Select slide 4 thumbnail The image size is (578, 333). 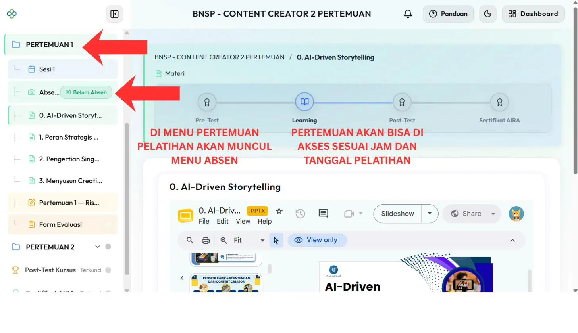(x=226, y=283)
